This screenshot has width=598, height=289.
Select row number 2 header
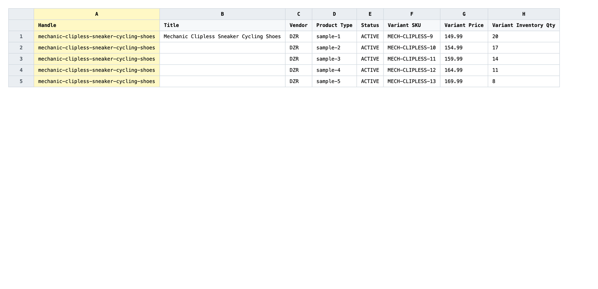(21, 48)
